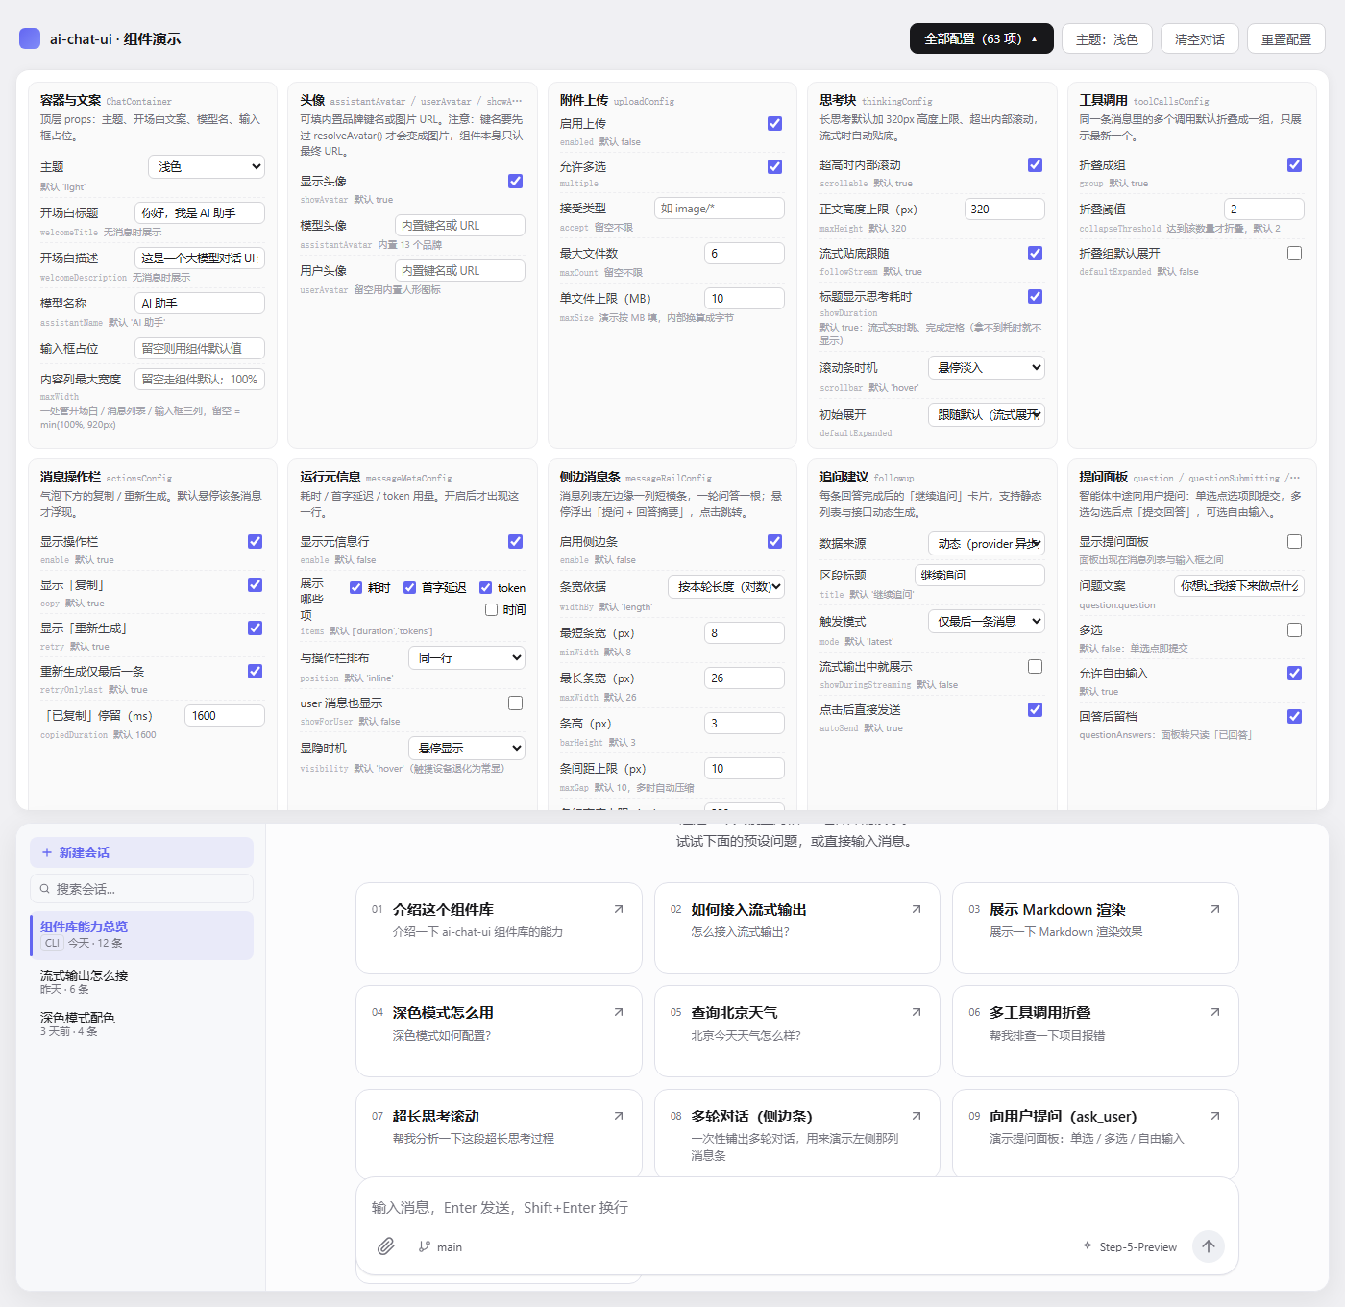Open 数据来源 dropdown
This screenshot has height=1307, width=1345.
point(987,543)
